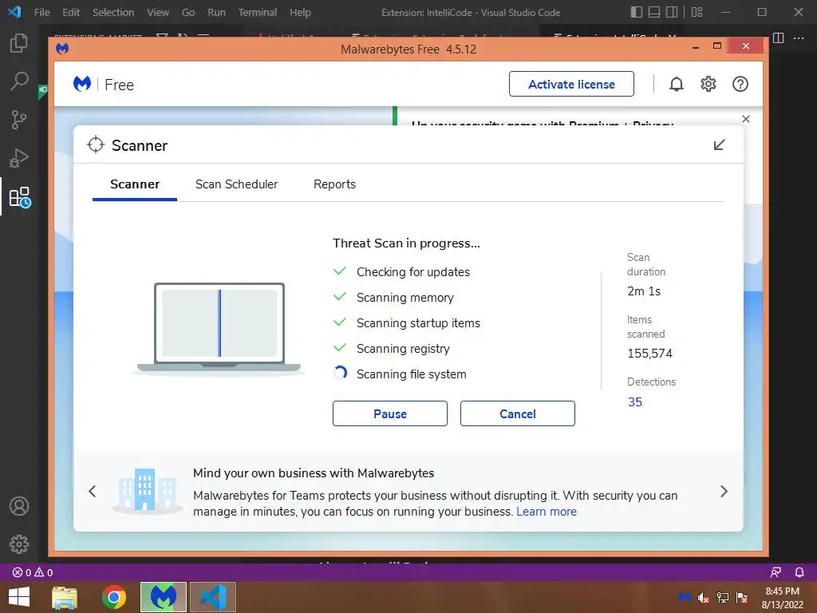Screen dimensions: 817x613
Task: Open Google Chrome from taskbar
Action: coord(113,597)
